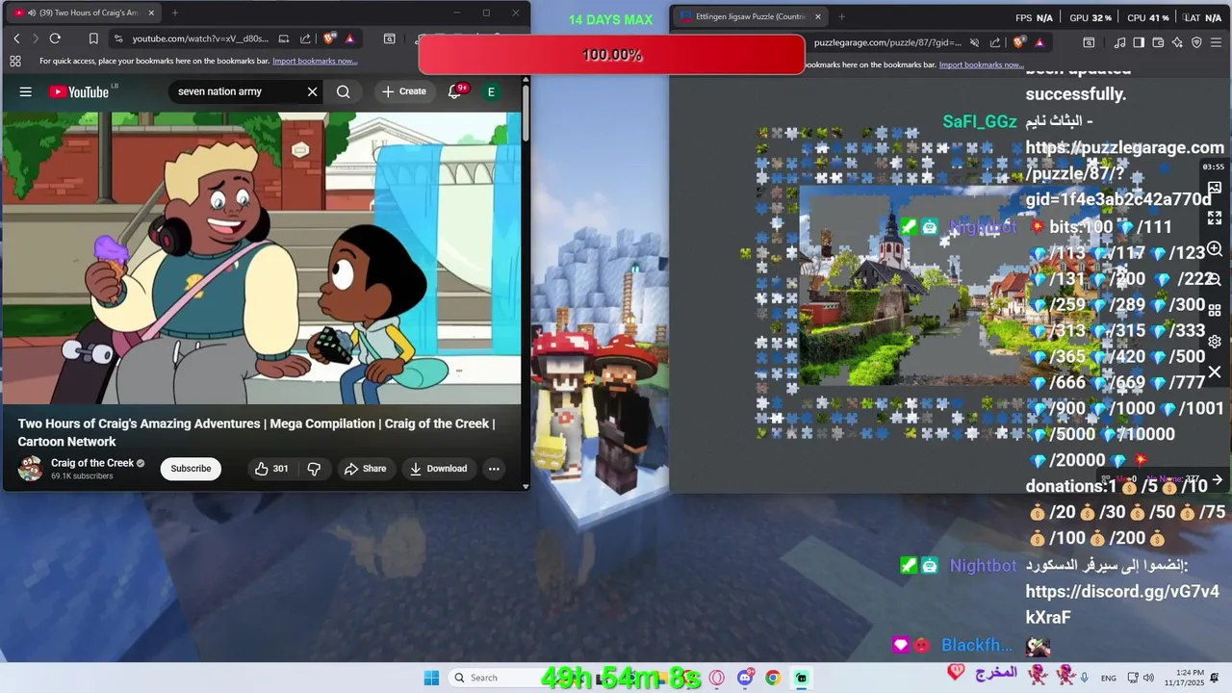Open a new tab in the YouTube window
1232x693 pixels.
[x=174, y=13]
